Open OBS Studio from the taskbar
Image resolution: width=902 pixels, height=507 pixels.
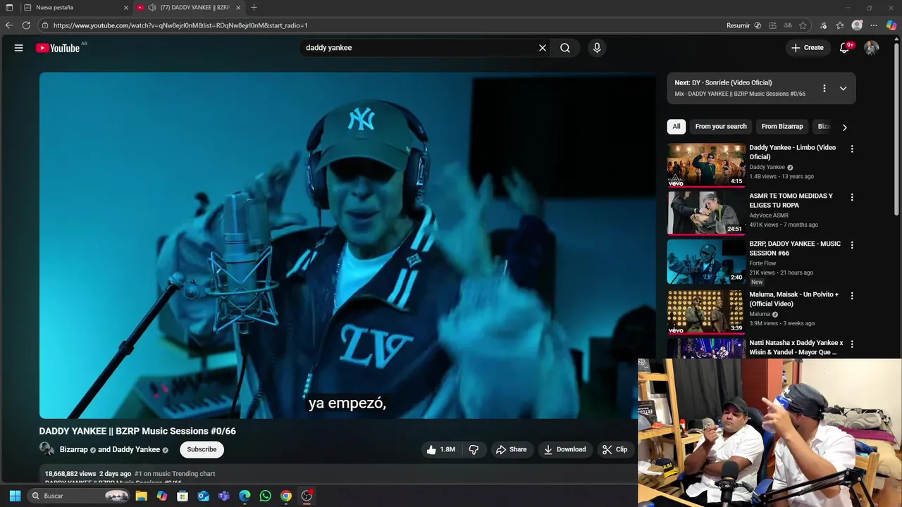pyautogui.click(x=307, y=496)
